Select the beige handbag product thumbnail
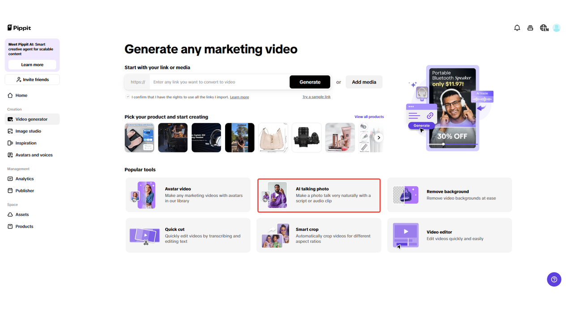The height and width of the screenshot is (322, 573). [x=273, y=138]
